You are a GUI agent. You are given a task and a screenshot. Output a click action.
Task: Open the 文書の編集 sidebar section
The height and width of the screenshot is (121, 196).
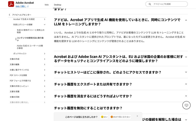(x=14, y=64)
